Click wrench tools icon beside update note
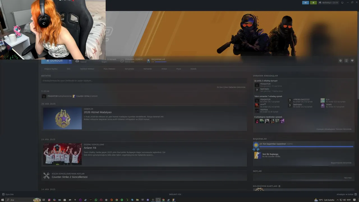359x202 pixels. 46,176
